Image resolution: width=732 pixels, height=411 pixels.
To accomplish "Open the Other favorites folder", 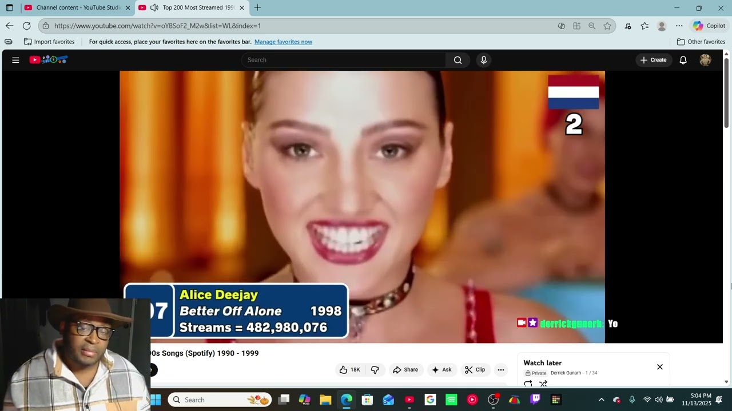I will click(x=701, y=42).
